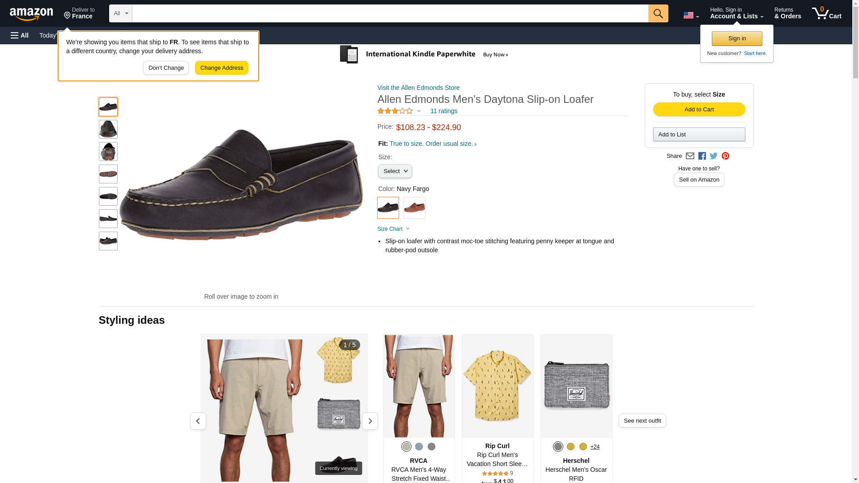The image size is (859, 483).
Task: Click the search magnifier button
Action: pos(658,13)
